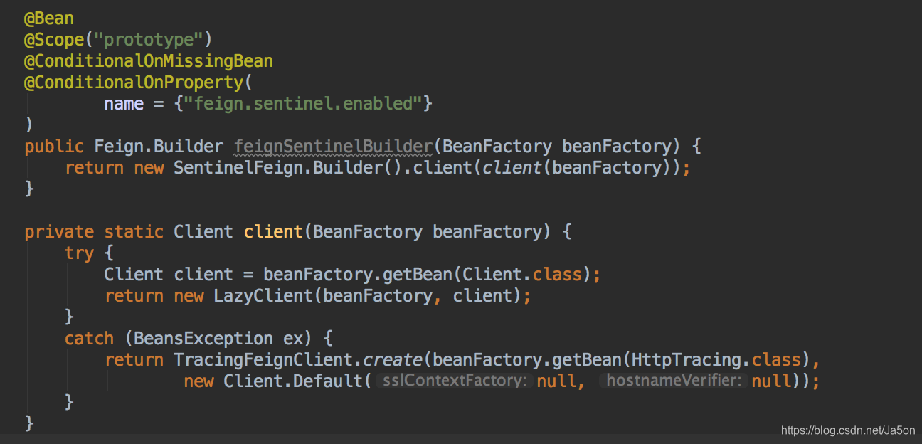The width and height of the screenshot is (922, 444).
Task: Click the name attribute keyword
Action: coord(124,104)
